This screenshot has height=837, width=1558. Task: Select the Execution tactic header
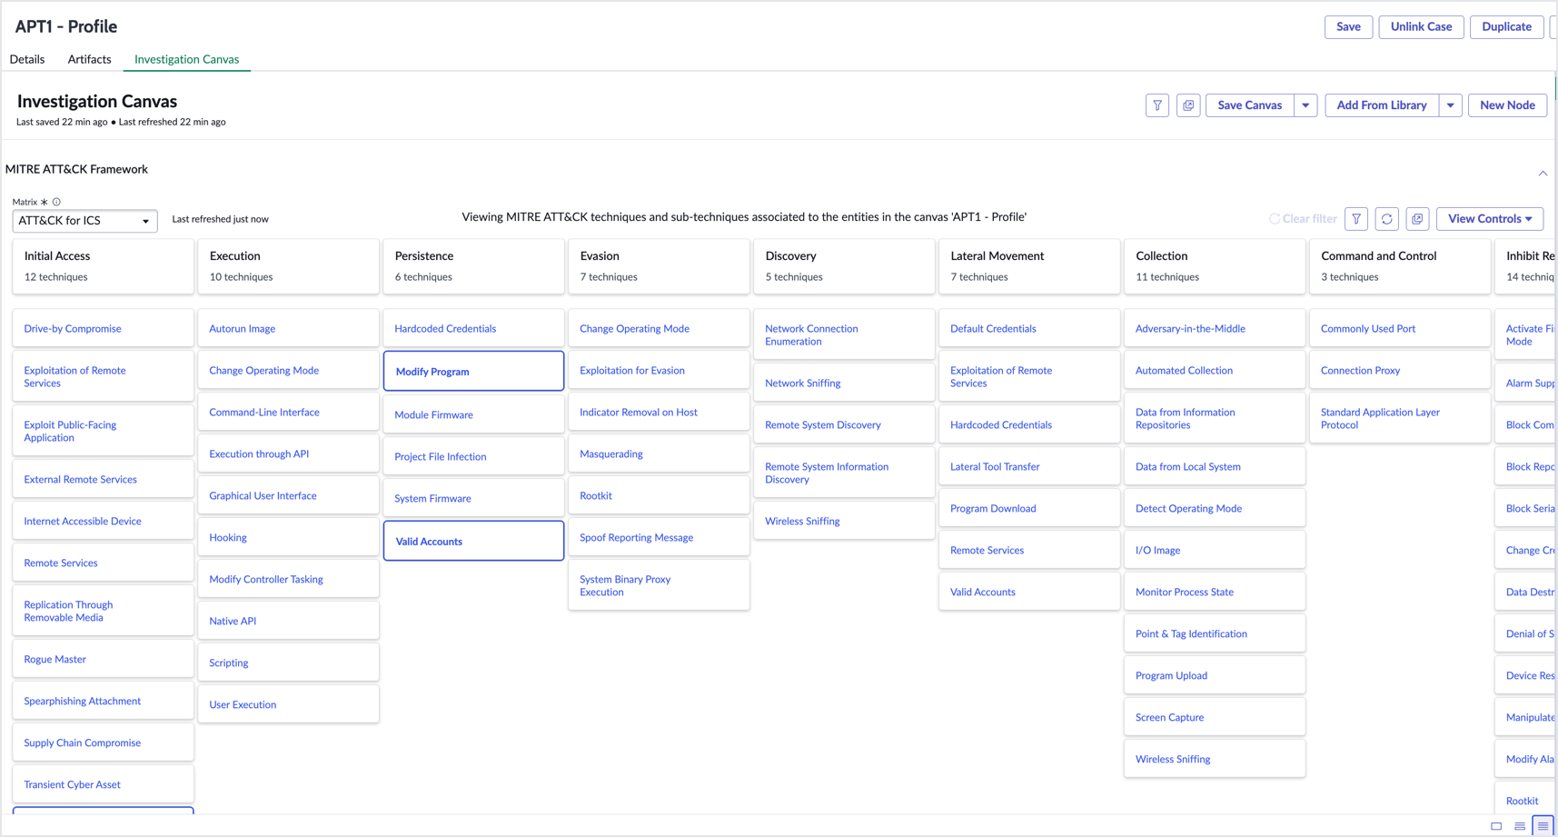(x=288, y=266)
